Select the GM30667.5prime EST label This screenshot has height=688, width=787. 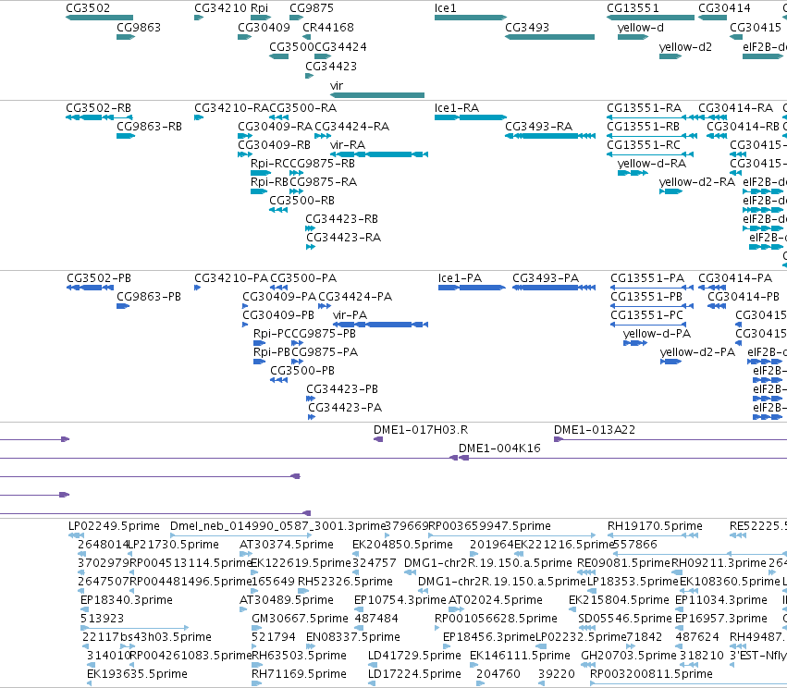coord(301,620)
